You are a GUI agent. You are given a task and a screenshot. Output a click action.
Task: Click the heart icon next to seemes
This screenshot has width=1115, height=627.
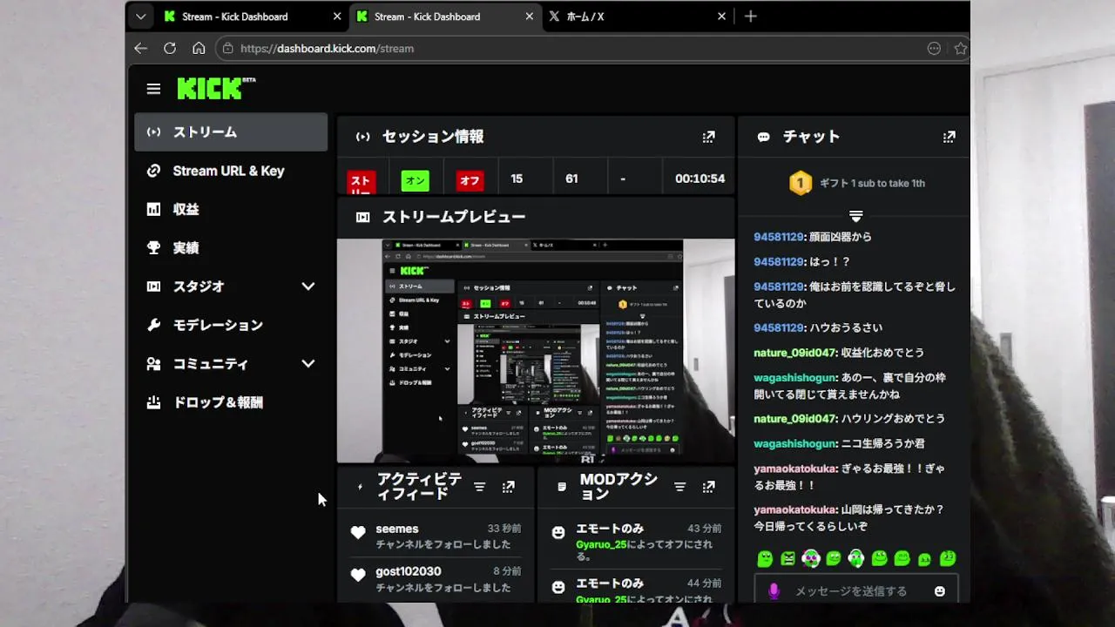tap(358, 532)
